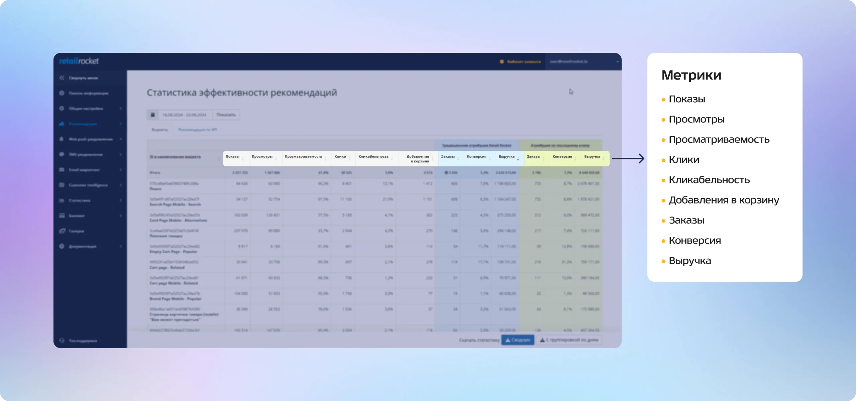Click the headset support icon at sidebar bottom
856x401 pixels.
[62, 341]
